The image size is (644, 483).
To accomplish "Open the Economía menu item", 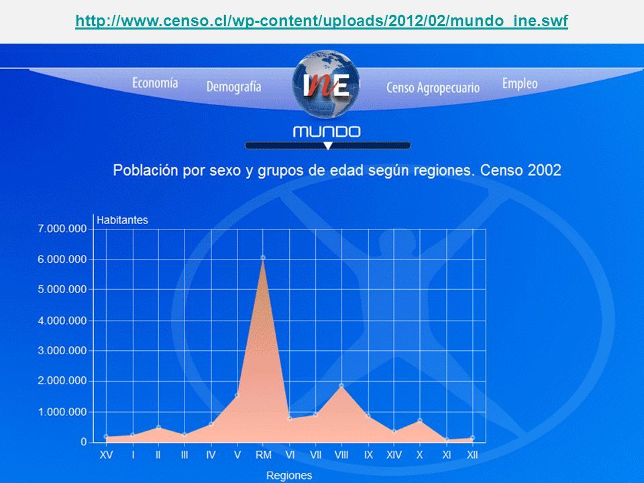I will 155,83.
